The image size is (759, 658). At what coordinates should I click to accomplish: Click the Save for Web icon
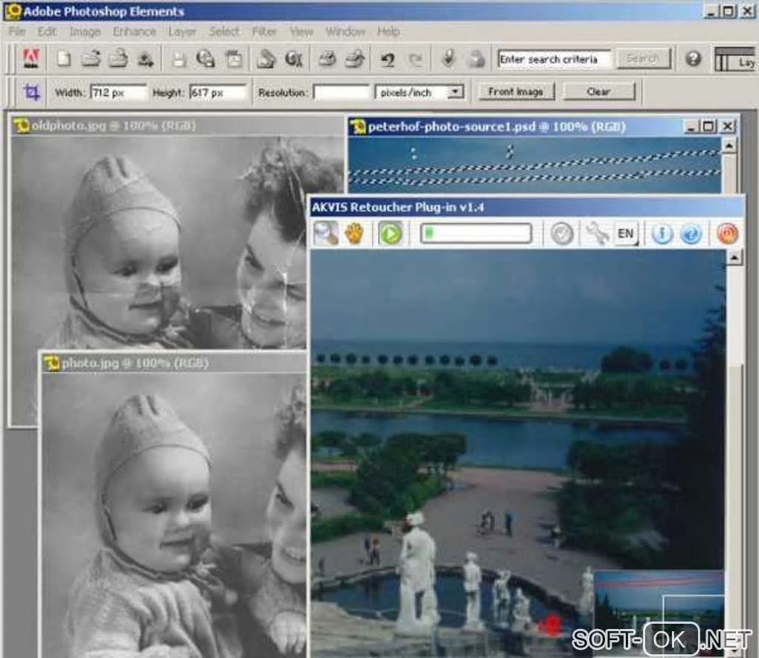[x=205, y=59]
